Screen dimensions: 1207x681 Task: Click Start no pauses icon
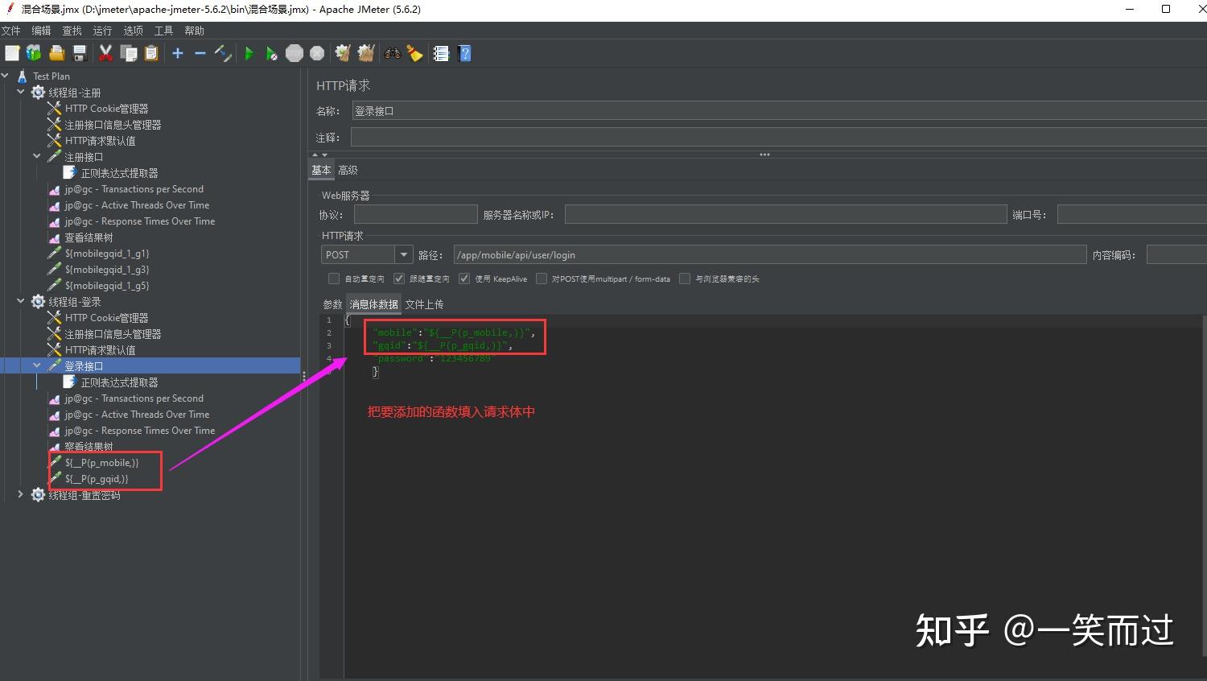tap(272, 53)
